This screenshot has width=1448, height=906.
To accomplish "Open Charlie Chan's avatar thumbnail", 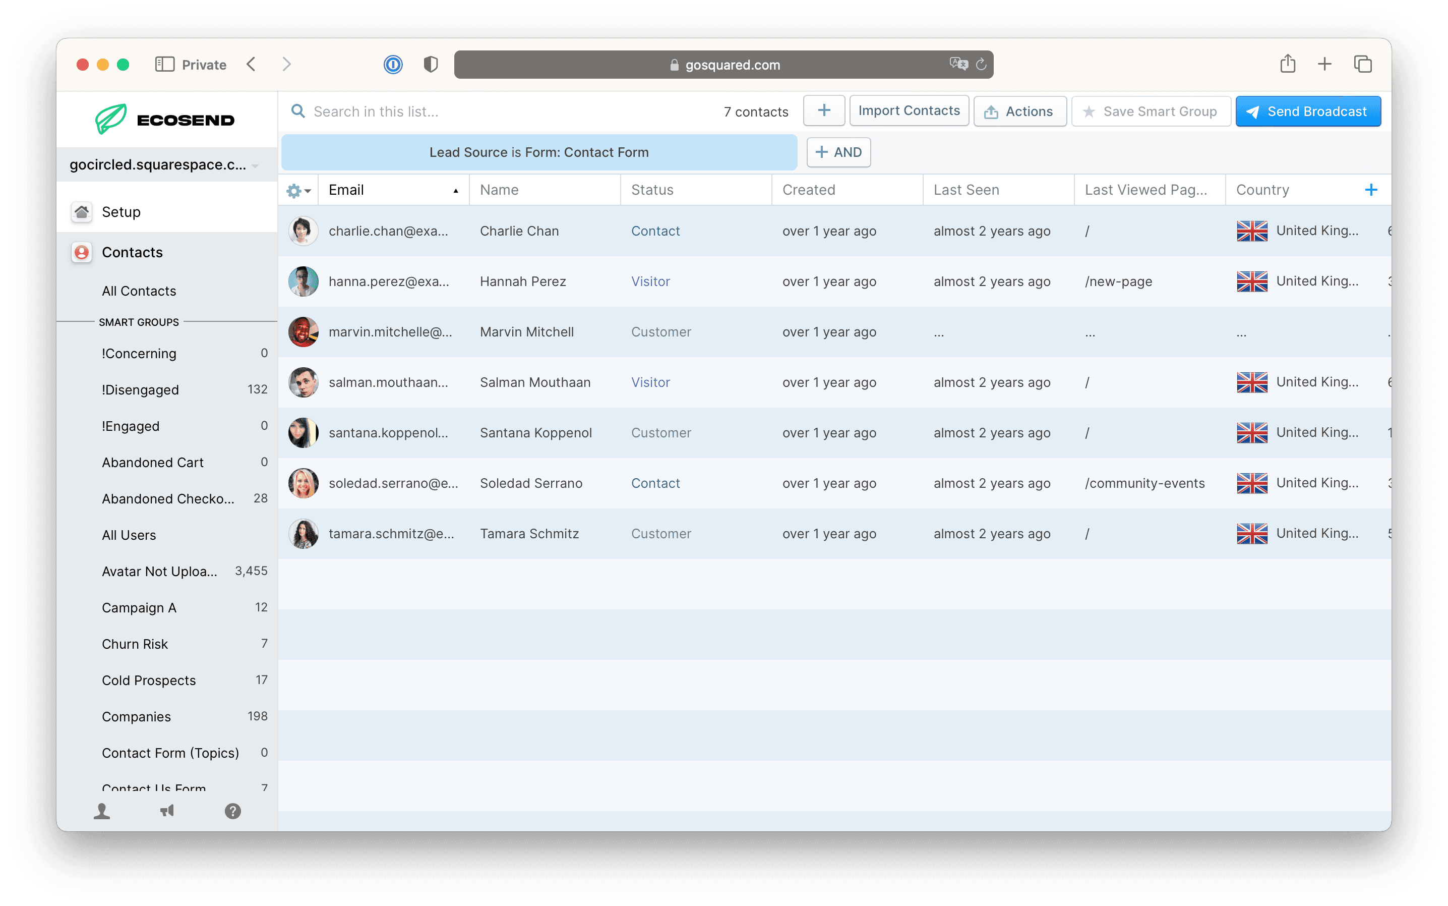I will (303, 232).
